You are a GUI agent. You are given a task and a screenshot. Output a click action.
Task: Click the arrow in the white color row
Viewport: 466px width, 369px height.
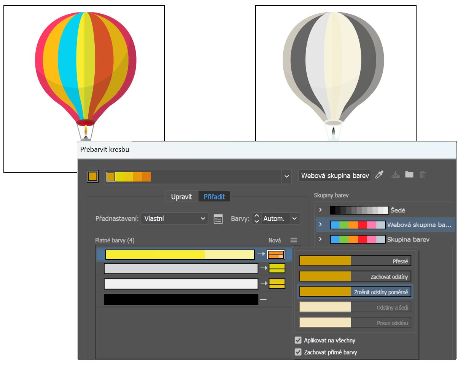click(x=264, y=284)
